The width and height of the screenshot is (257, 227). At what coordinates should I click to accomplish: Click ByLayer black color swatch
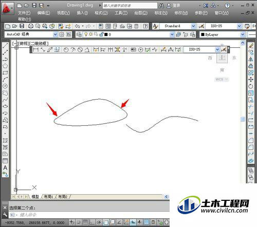(x=203, y=34)
